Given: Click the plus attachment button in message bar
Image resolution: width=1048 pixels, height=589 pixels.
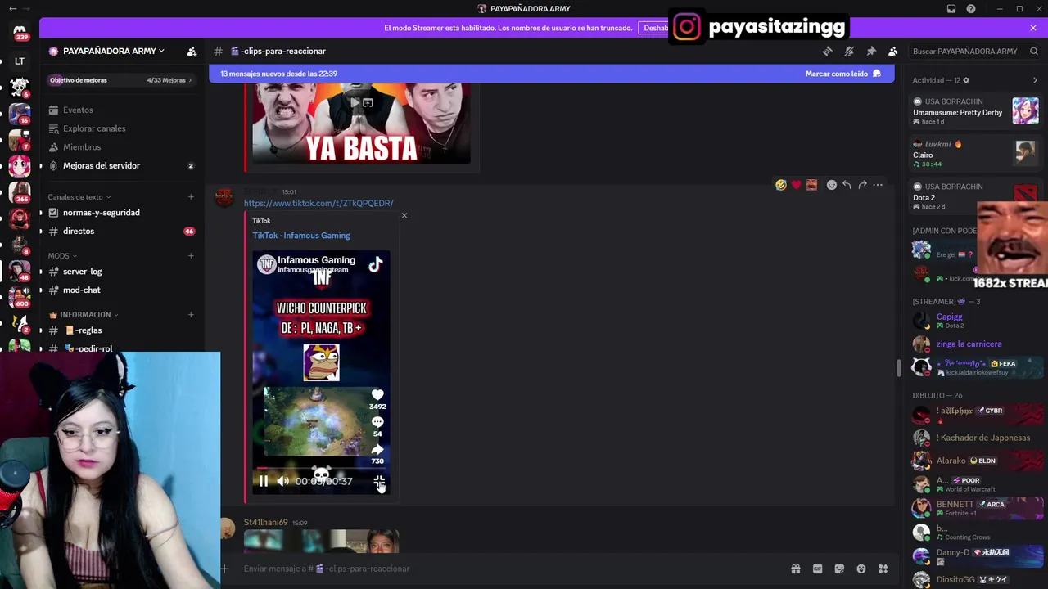Looking at the screenshot, I should (x=224, y=569).
